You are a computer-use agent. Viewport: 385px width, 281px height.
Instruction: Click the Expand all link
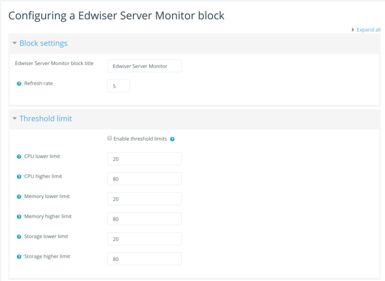pyautogui.click(x=368, y=30)
